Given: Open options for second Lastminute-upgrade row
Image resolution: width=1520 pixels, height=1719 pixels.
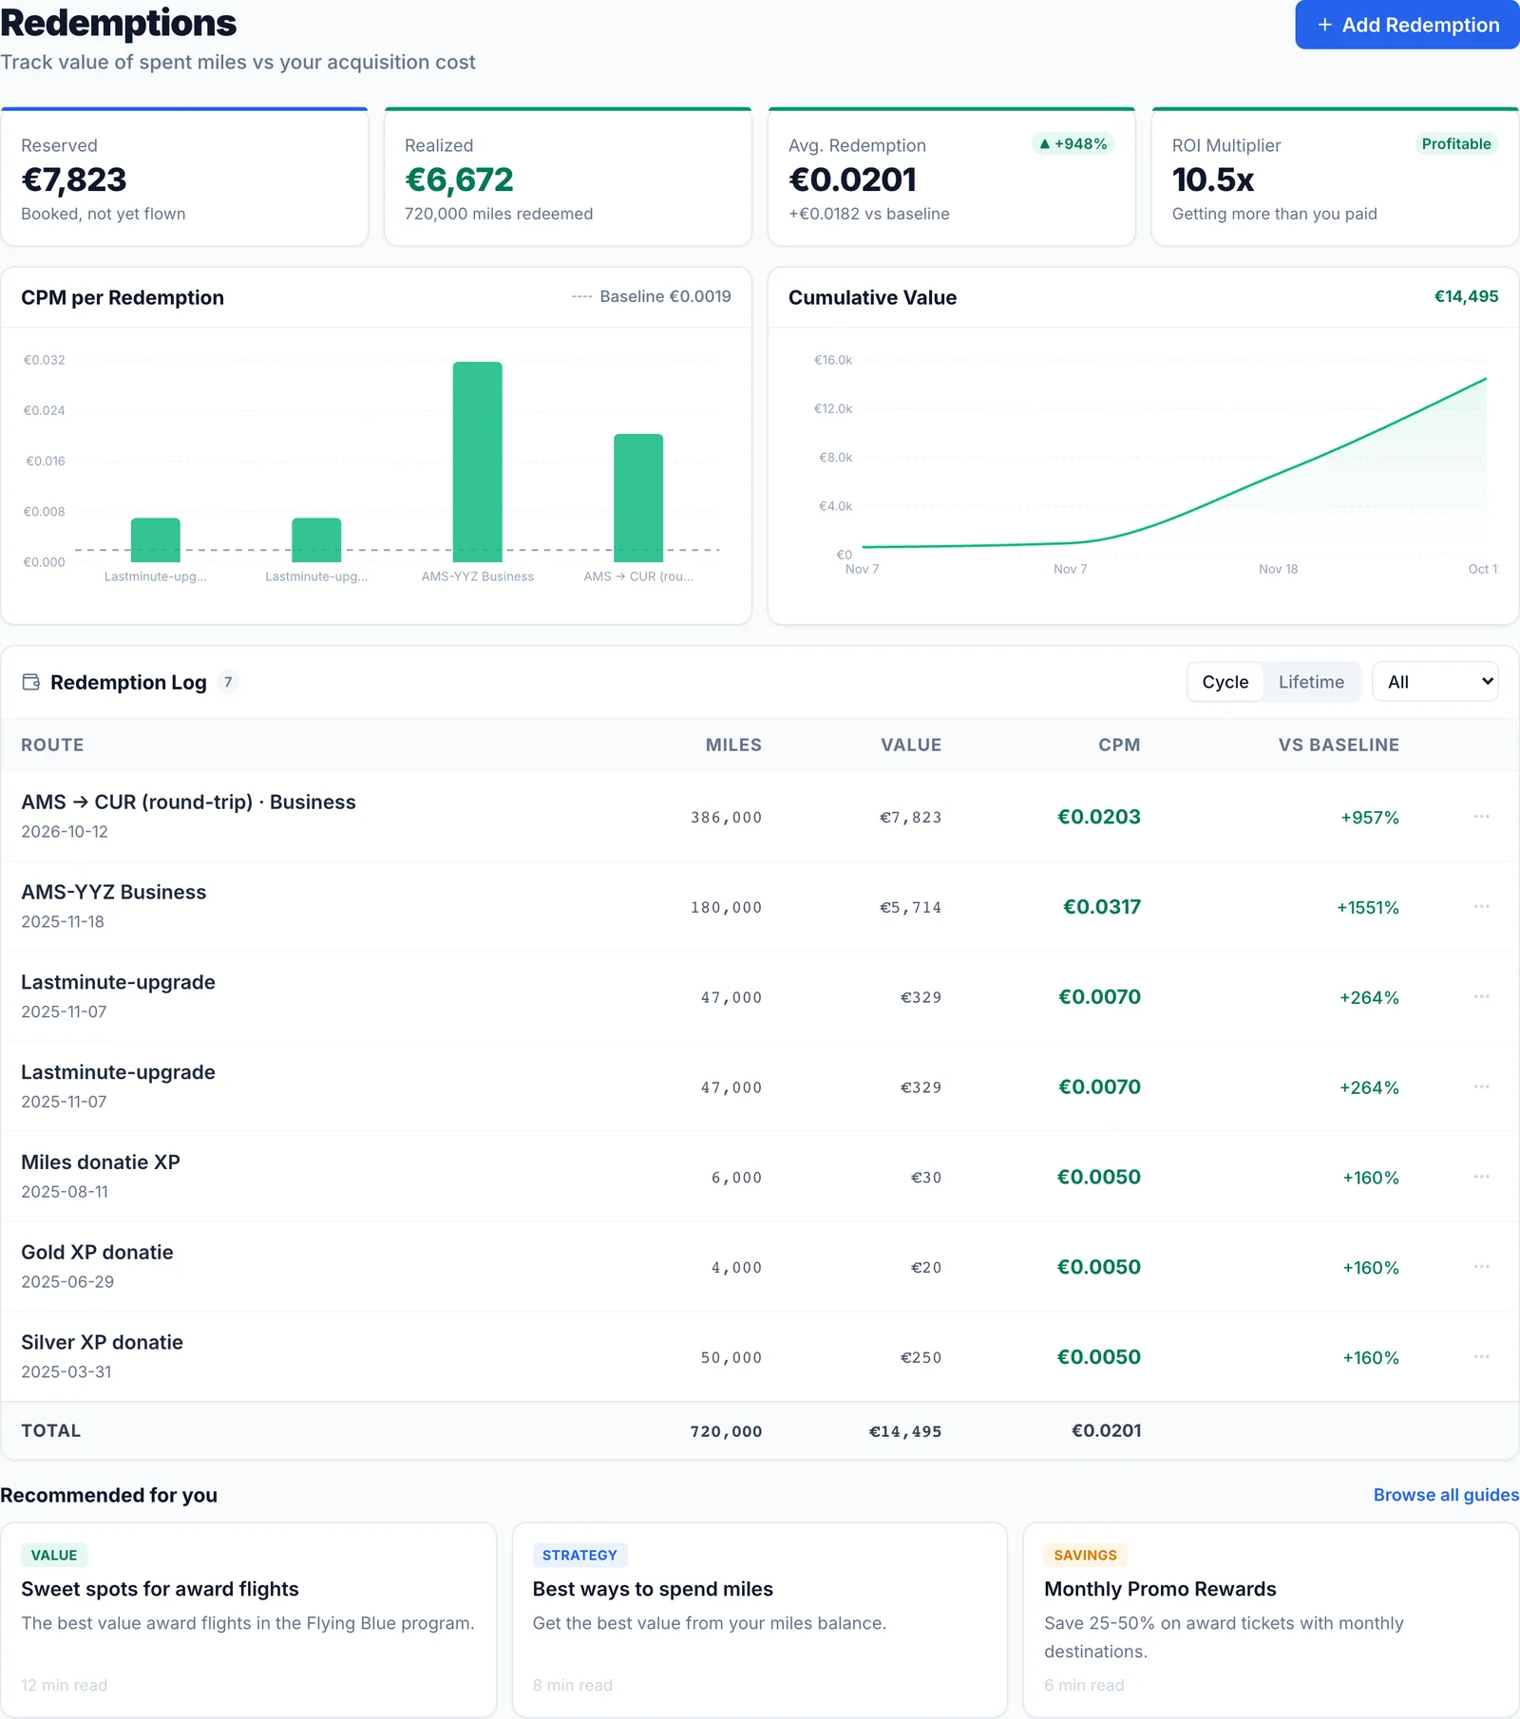Looking at the screenshot, I should pos(1481,1086).
